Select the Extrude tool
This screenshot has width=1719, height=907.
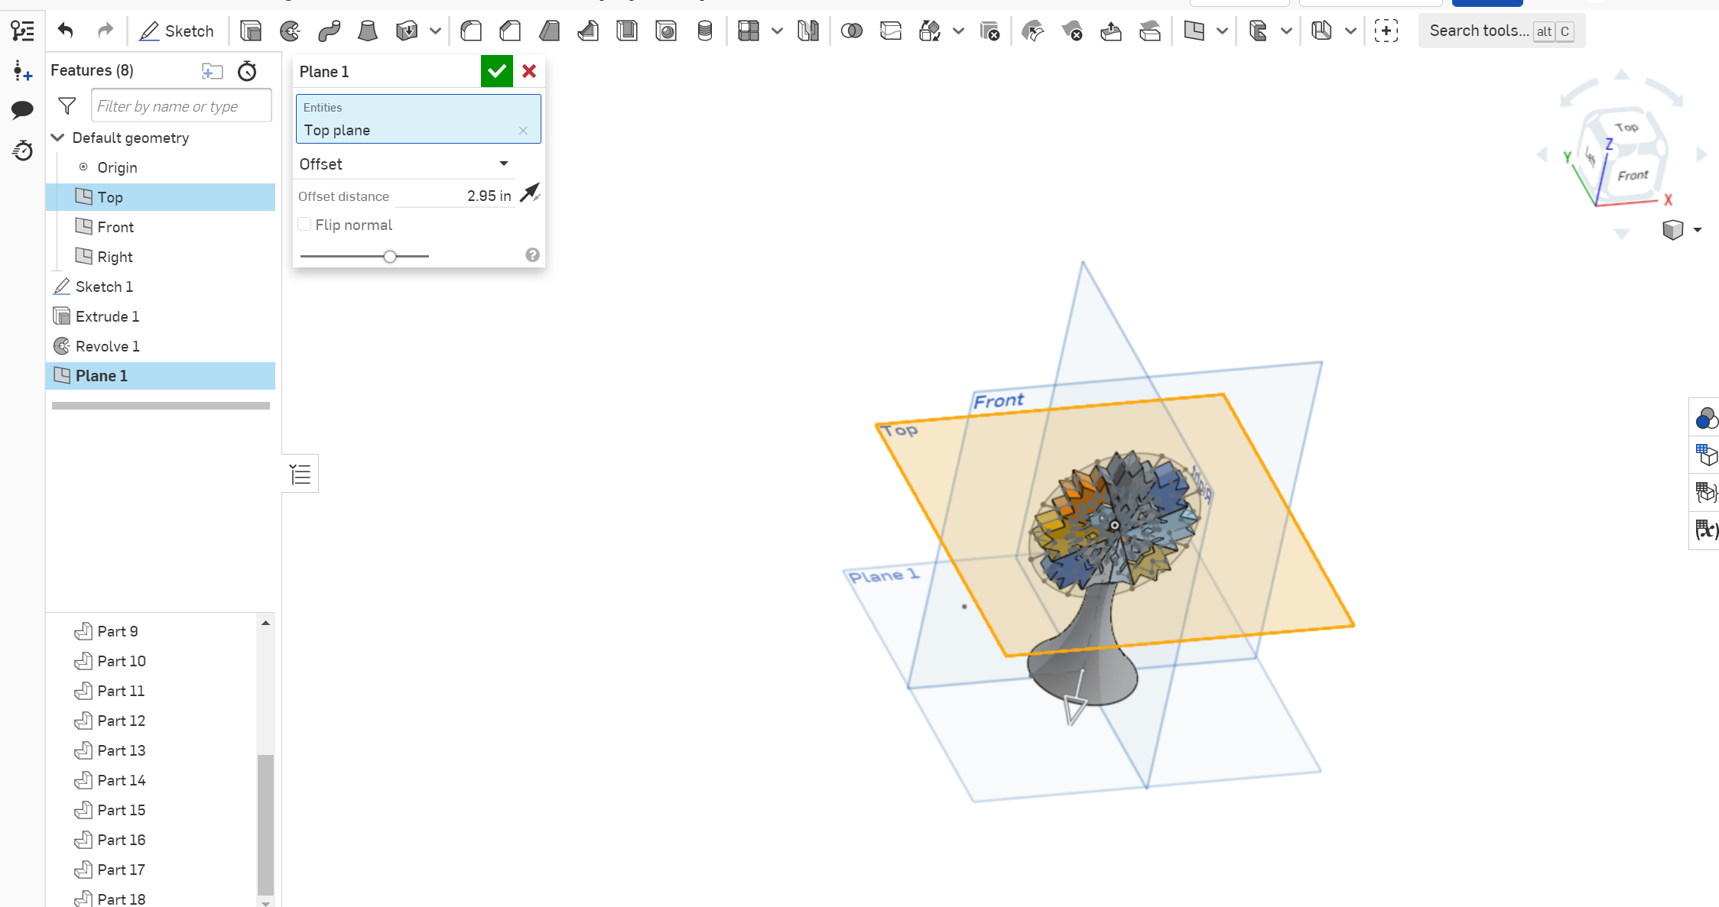pyautogui.click(x=249, y=31)
